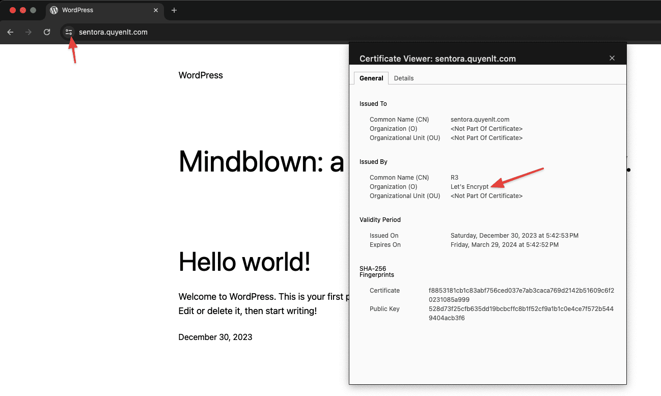Viewport: 661px width, 396px height.
Task: Click the Certificate SHA-256 fingerprint value
Action: tap(521, 295)
